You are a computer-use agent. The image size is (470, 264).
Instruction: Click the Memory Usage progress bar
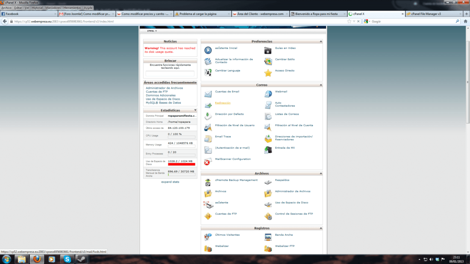pyautogui.click(x=182, y=146)
